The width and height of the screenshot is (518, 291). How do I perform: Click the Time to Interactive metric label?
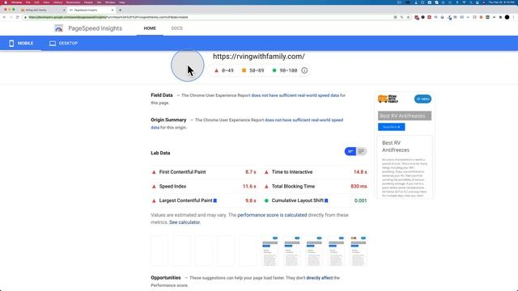292,172
